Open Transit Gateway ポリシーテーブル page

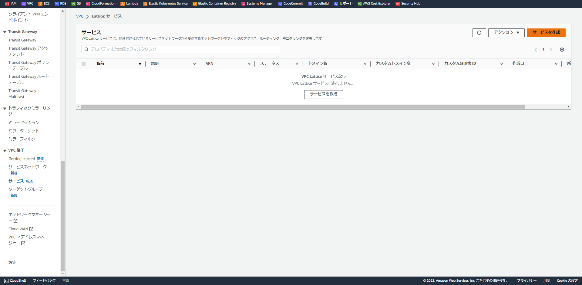(29, 65)
